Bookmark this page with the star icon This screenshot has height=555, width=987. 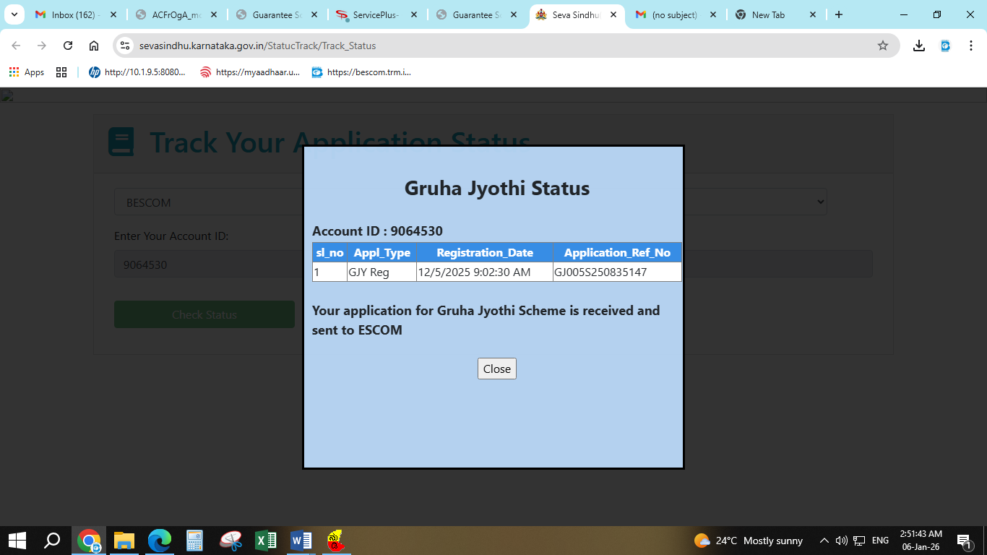pyautogui.click(x=883, y=46)
